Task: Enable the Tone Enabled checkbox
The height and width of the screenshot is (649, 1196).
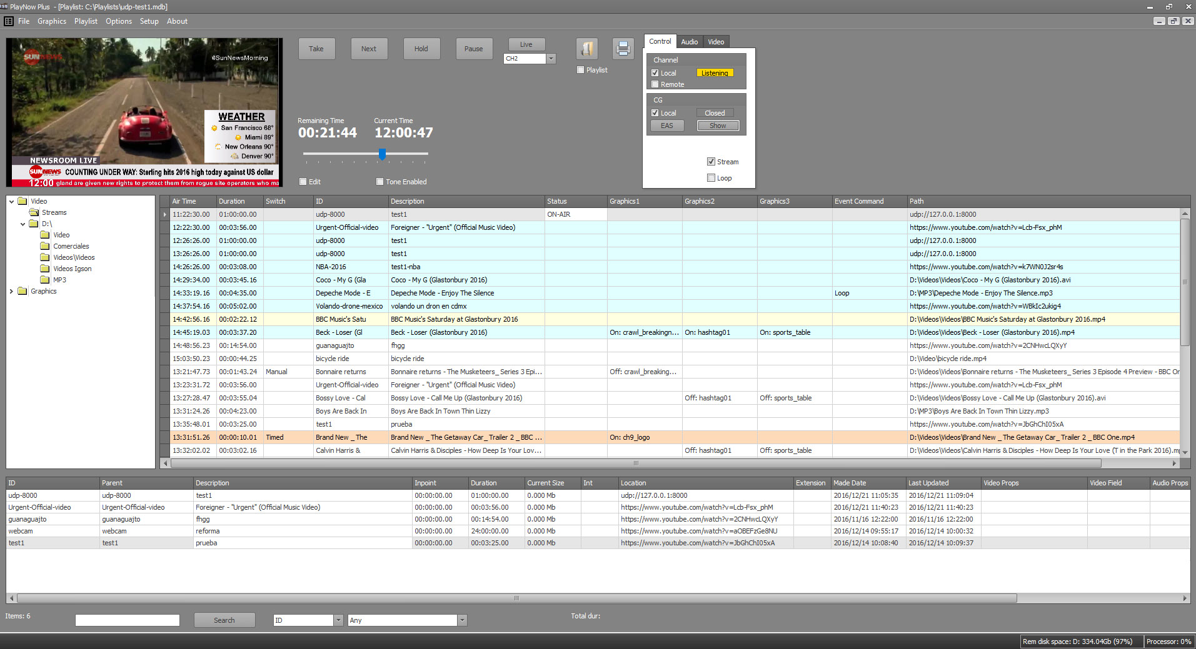Action: pos(379,182)
